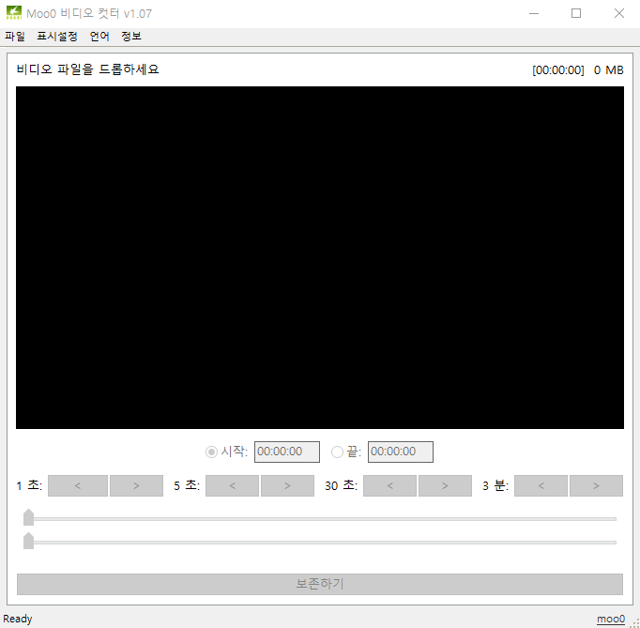Image resolution: width=640 pixels, height=628 pixels.
Task: Step back 3 분 with < button
Action: (541, 485)
